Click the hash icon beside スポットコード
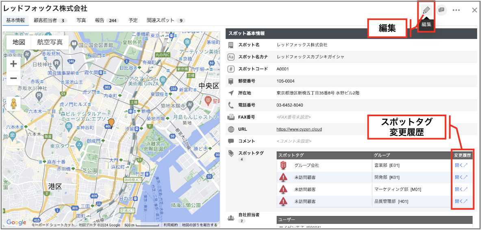482x230 pixels. coord(231,69)
